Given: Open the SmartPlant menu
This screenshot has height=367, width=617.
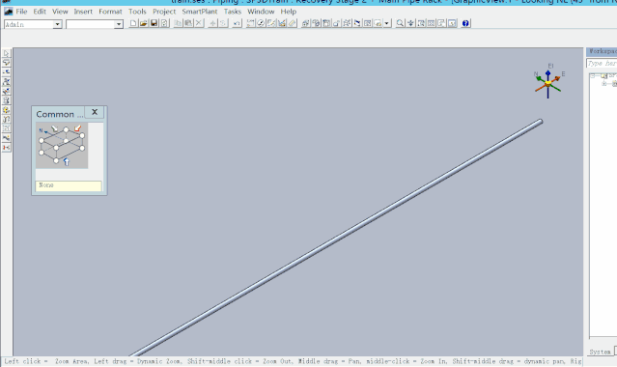Looking at the screenshot, I should click(200, 12).
